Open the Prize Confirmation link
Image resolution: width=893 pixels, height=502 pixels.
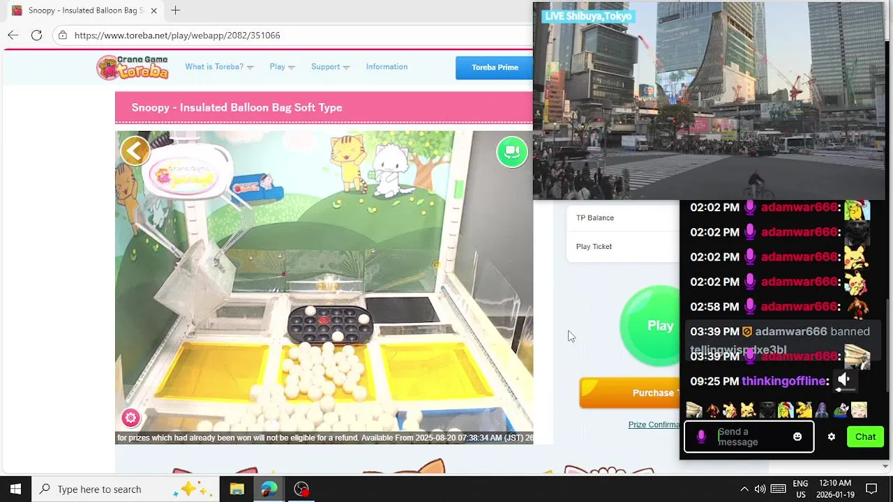pyautogui.click(x=654, y=425)
